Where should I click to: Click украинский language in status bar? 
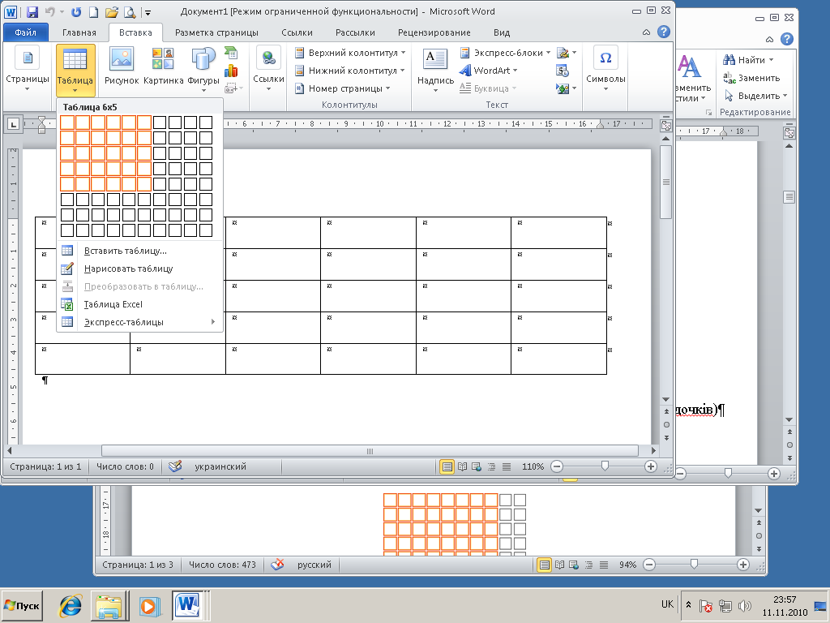coord(220,466)
